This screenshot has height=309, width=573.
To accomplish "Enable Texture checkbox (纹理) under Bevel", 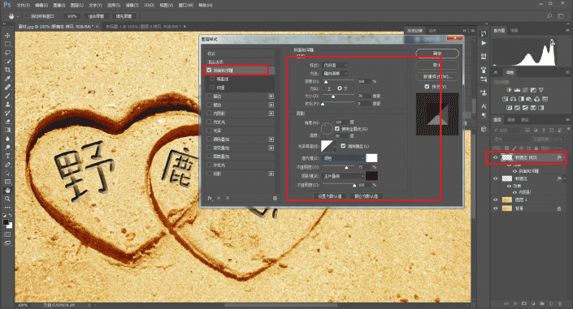I will (212, 88).
